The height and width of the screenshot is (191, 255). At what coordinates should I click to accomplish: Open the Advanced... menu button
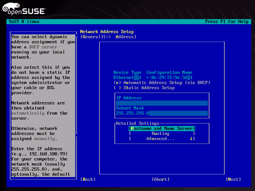coord(162,139)
